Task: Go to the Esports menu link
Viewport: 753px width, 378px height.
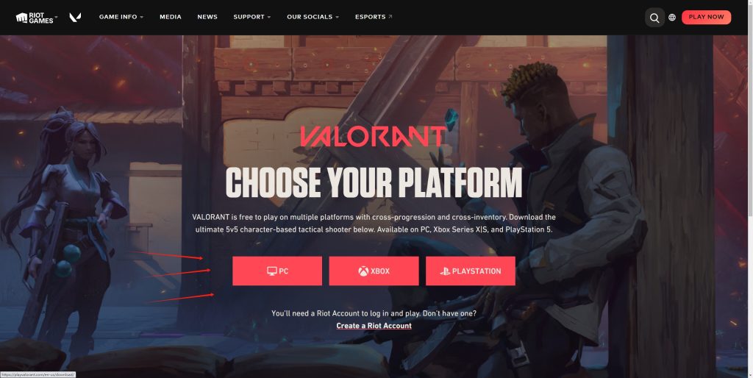Action: pos(374,17)
